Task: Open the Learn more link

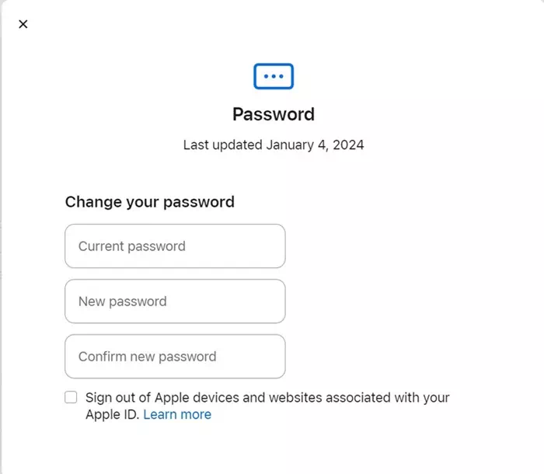Action: click(x=177, y=414)
